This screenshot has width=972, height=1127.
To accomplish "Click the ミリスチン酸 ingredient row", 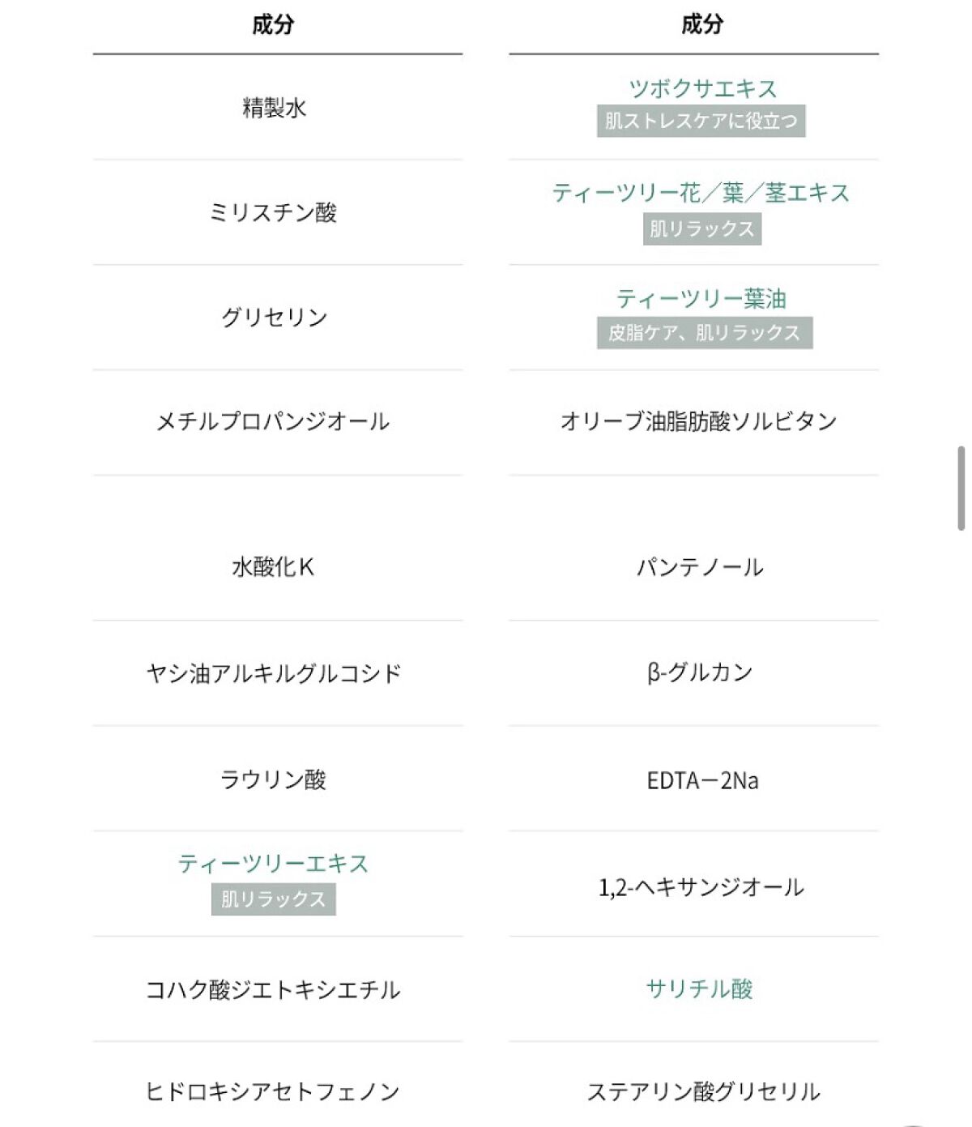I will click(x=274, y=213).
